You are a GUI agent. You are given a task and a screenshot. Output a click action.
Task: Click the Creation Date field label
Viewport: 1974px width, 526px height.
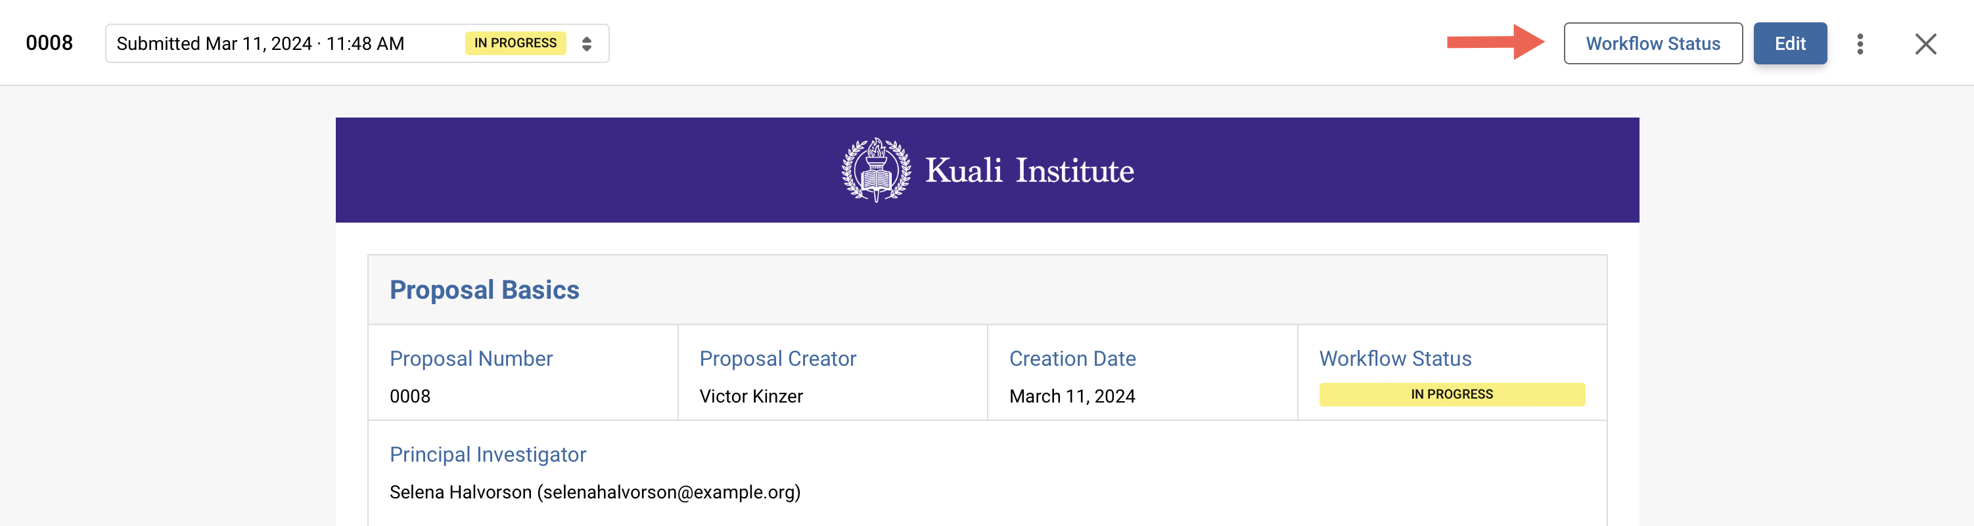(x=1072, y=359)
